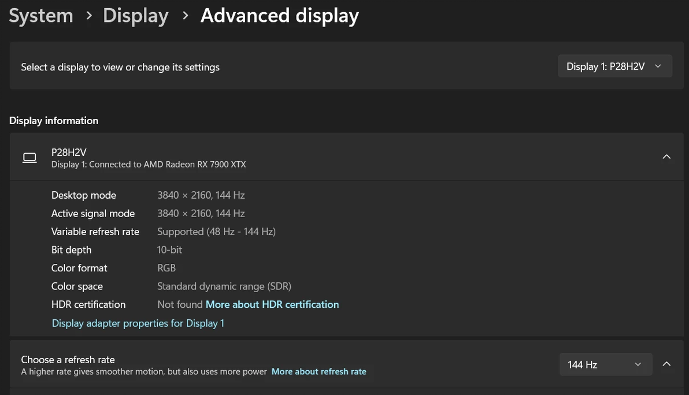
Task: Collapse the P28H2V display information card
Action: tap(666, 156)
